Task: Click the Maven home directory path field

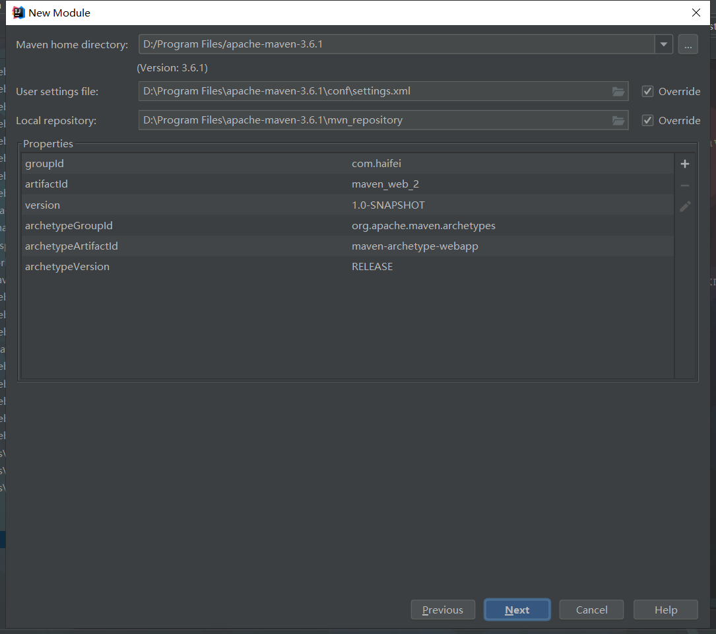Action: (397, 44)
